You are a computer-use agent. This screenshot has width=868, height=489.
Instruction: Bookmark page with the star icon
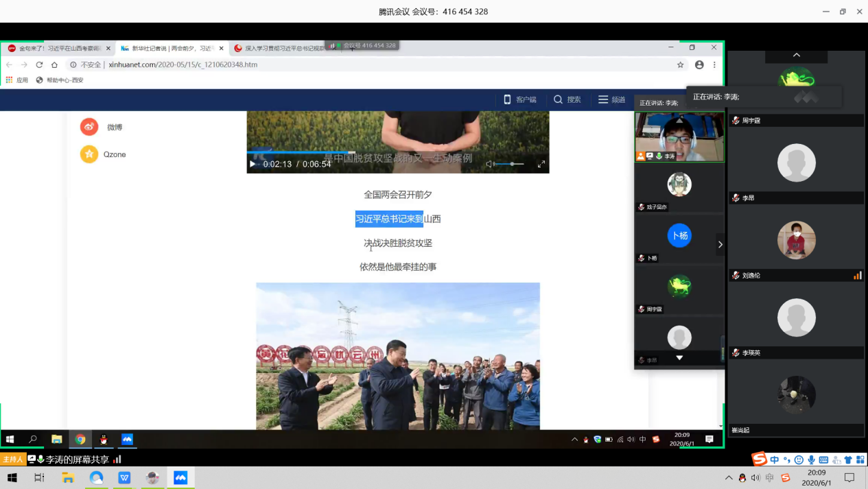tap(680, 64)
